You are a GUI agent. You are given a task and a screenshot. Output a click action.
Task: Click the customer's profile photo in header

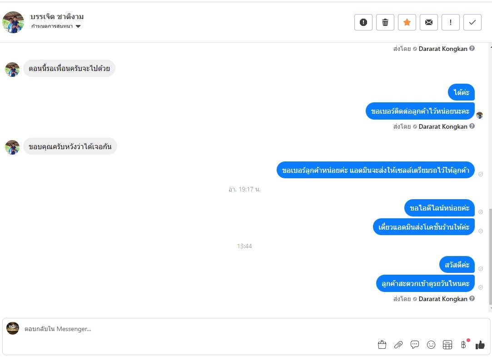13,22
